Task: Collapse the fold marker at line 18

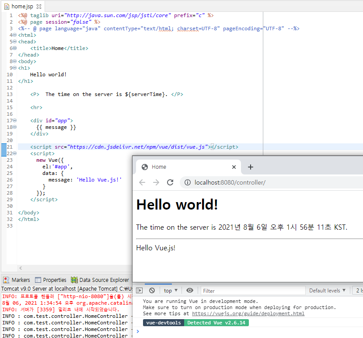Action: pos(14,127)
